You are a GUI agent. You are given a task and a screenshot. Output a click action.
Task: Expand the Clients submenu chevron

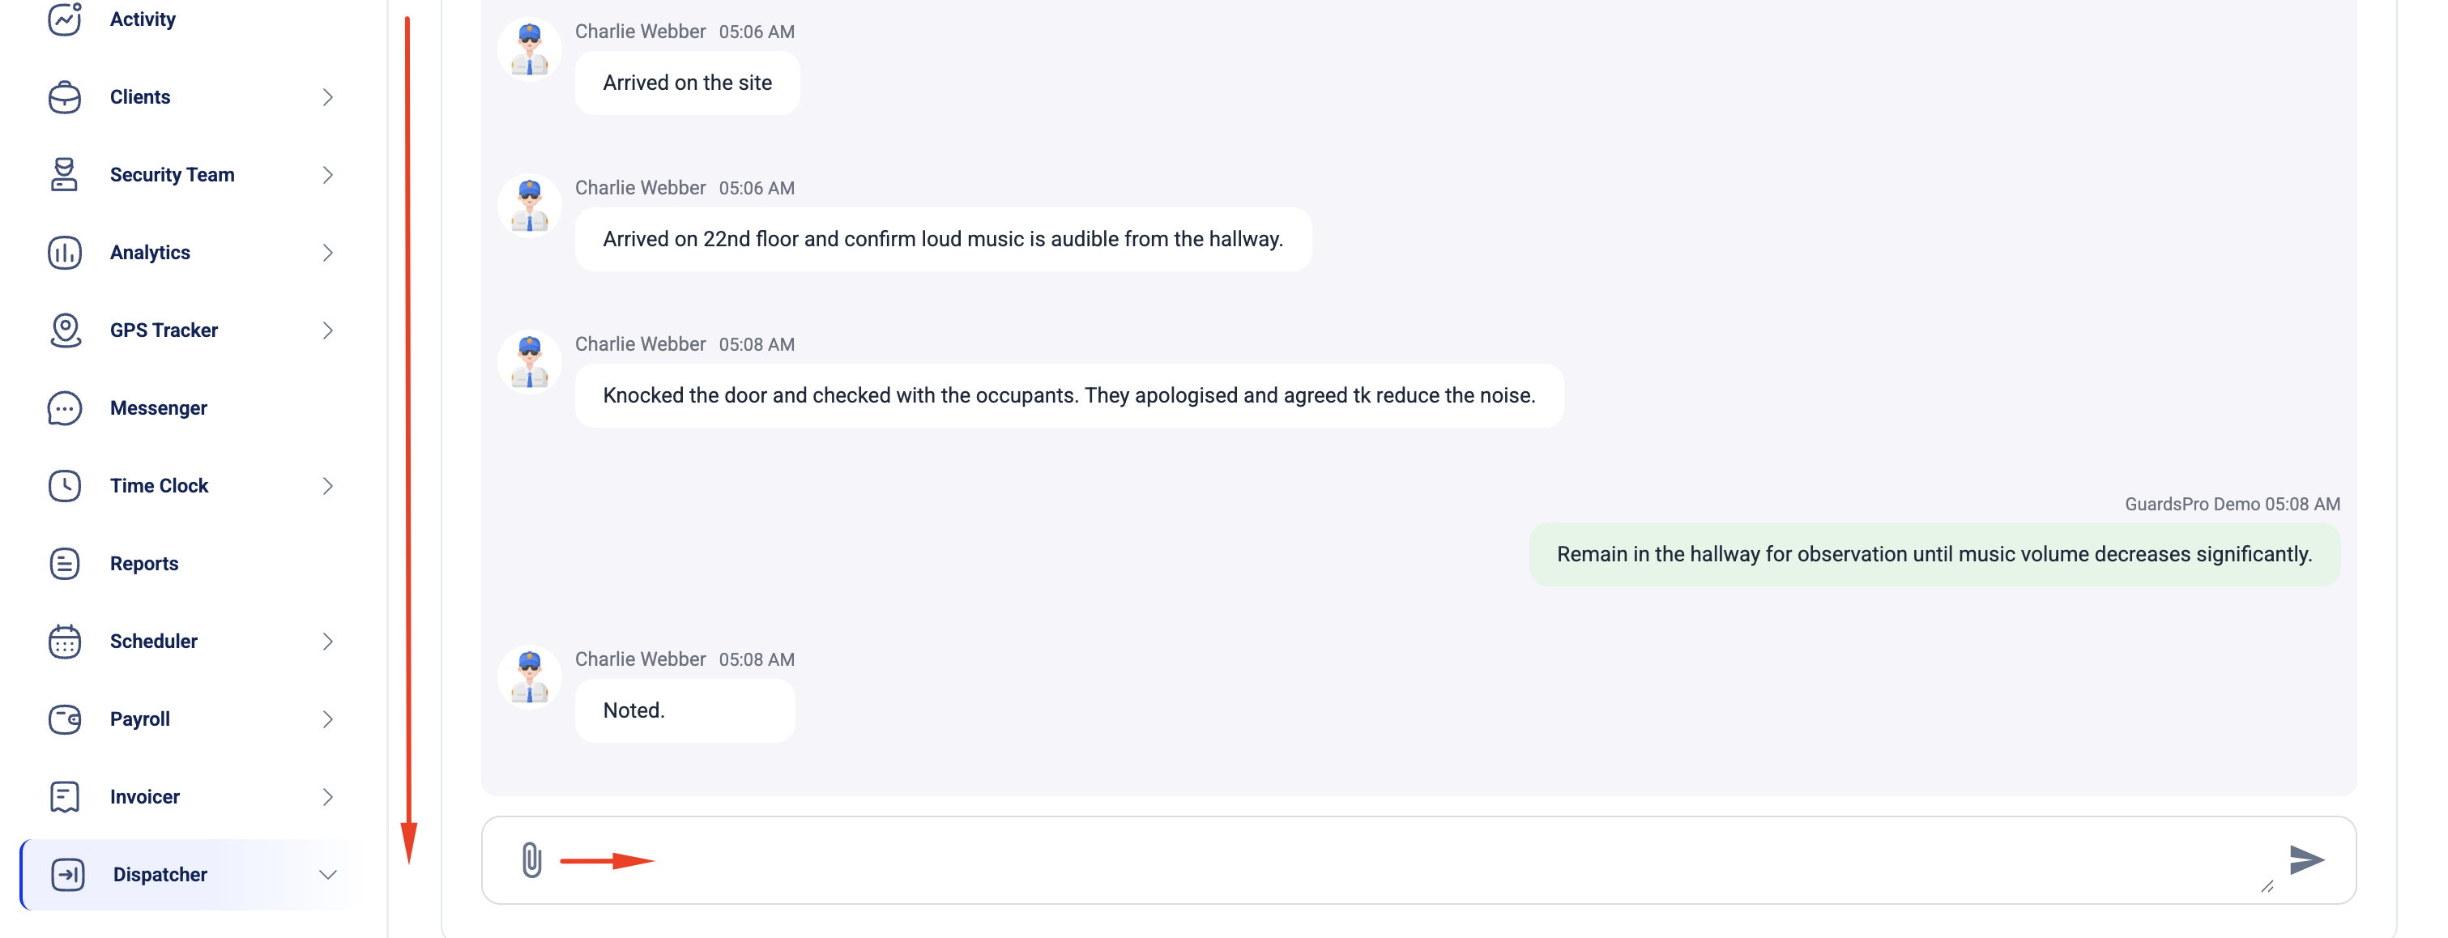tap(328, 97)
